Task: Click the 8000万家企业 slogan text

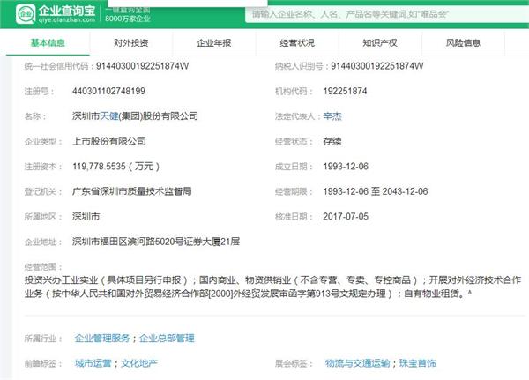Action: pos(128,19)
